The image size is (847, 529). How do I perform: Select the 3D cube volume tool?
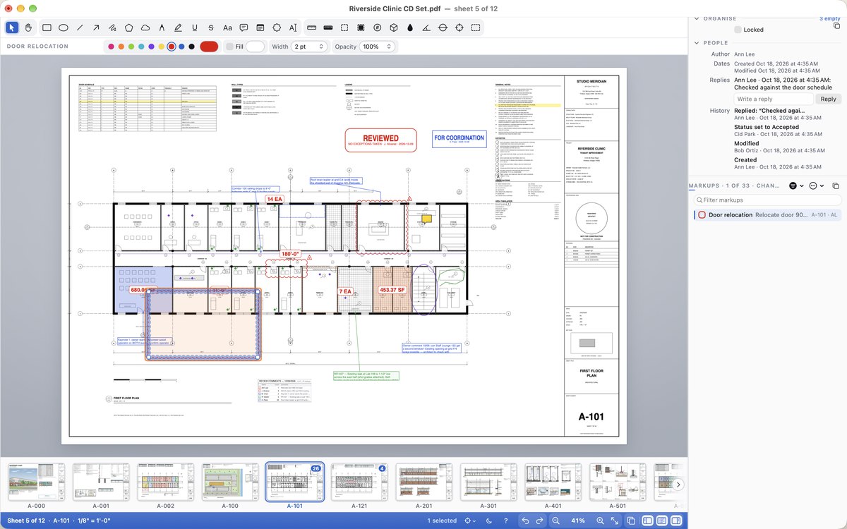tap(394, 28)
